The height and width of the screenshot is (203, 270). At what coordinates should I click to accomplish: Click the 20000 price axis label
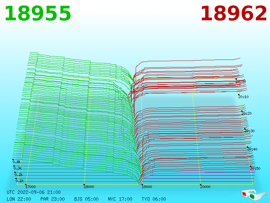205,187
